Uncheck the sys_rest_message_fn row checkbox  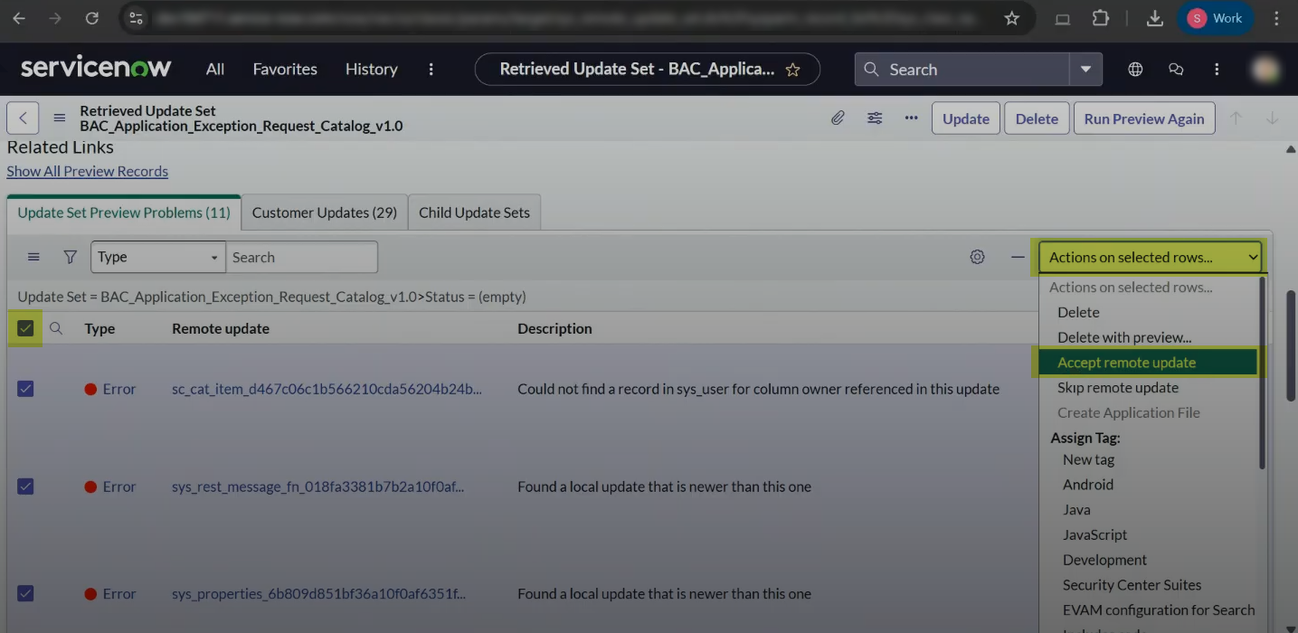25,487
